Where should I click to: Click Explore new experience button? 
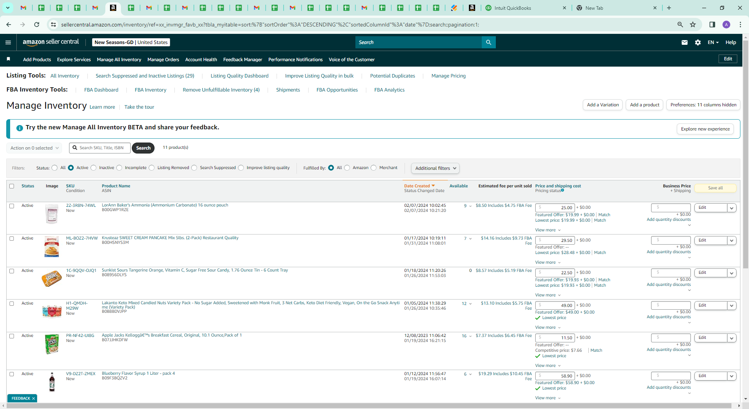[x=705, y=129]
